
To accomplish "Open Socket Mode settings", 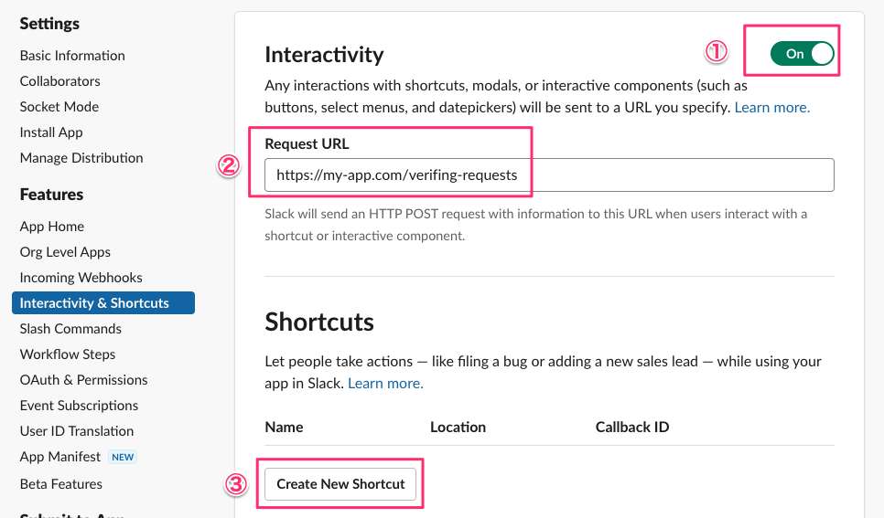I will coord(59,107).
